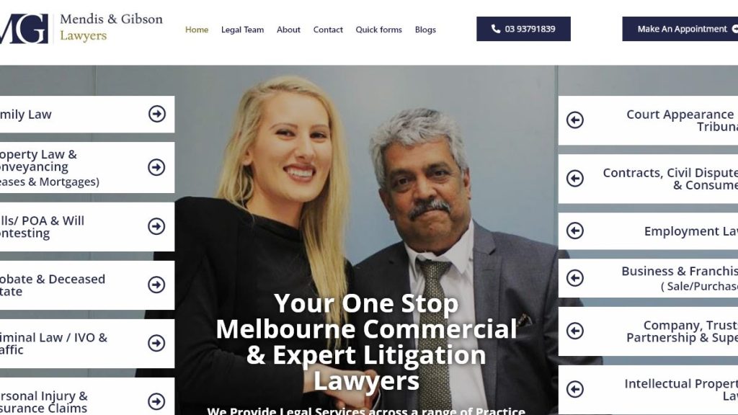Image resolution: width=738 pixels, height=415 pixels.
Task: Click left-arrow icon for Intellectual Property Law
Action: click(x=574, y=389)
